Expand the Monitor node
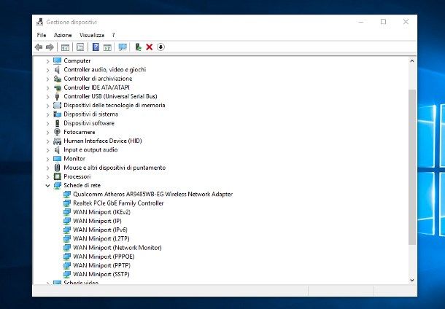This screenshot has height=309, width=445. pyautogui.click(x=47, y=159)
